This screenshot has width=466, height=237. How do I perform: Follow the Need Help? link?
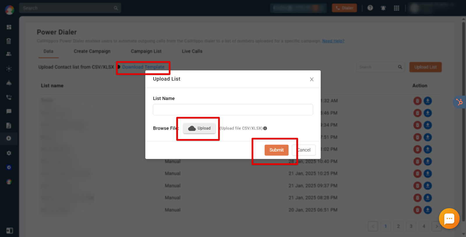click(x=333, y=41)
